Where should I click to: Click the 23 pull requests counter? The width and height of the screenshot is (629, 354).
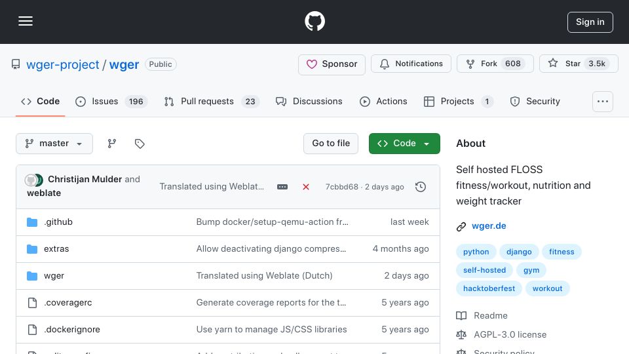[x=250, y=102]
